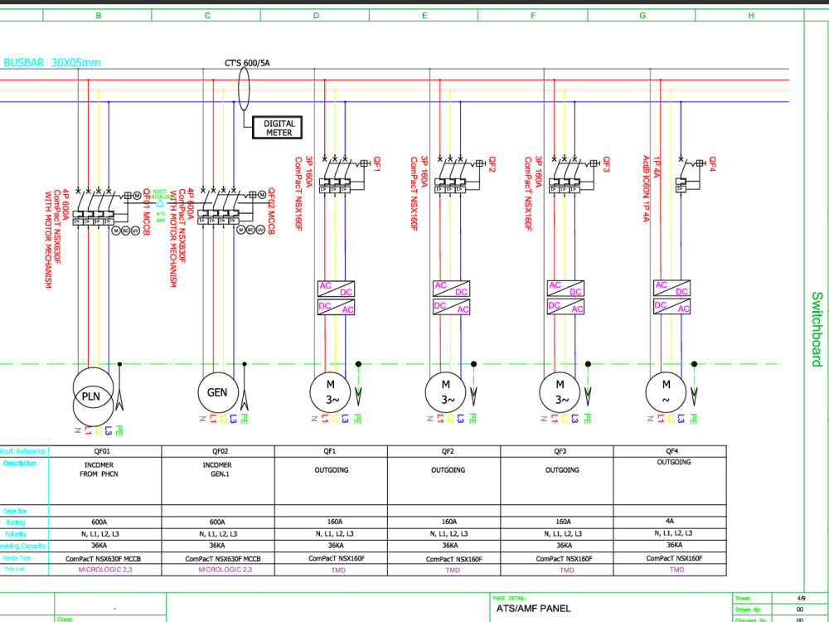
Task: Click the OUTGOING description cell for QF3
Action: 557,481
